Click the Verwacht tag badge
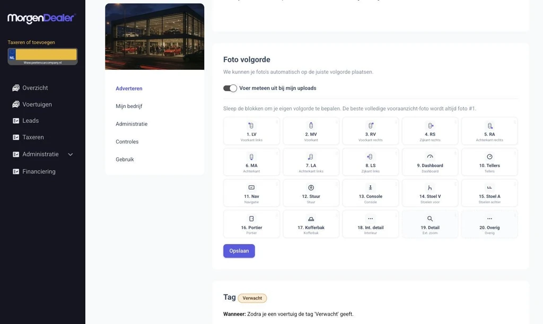 point(252,298)
